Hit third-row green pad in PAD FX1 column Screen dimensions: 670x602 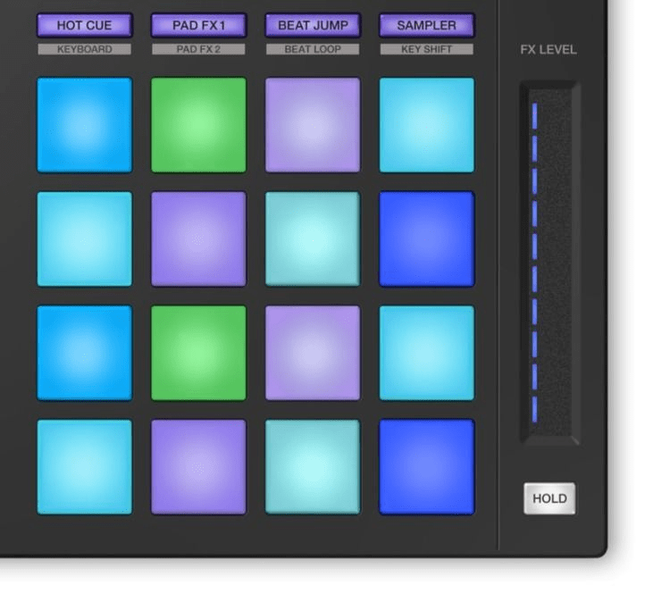coord(198,353)
